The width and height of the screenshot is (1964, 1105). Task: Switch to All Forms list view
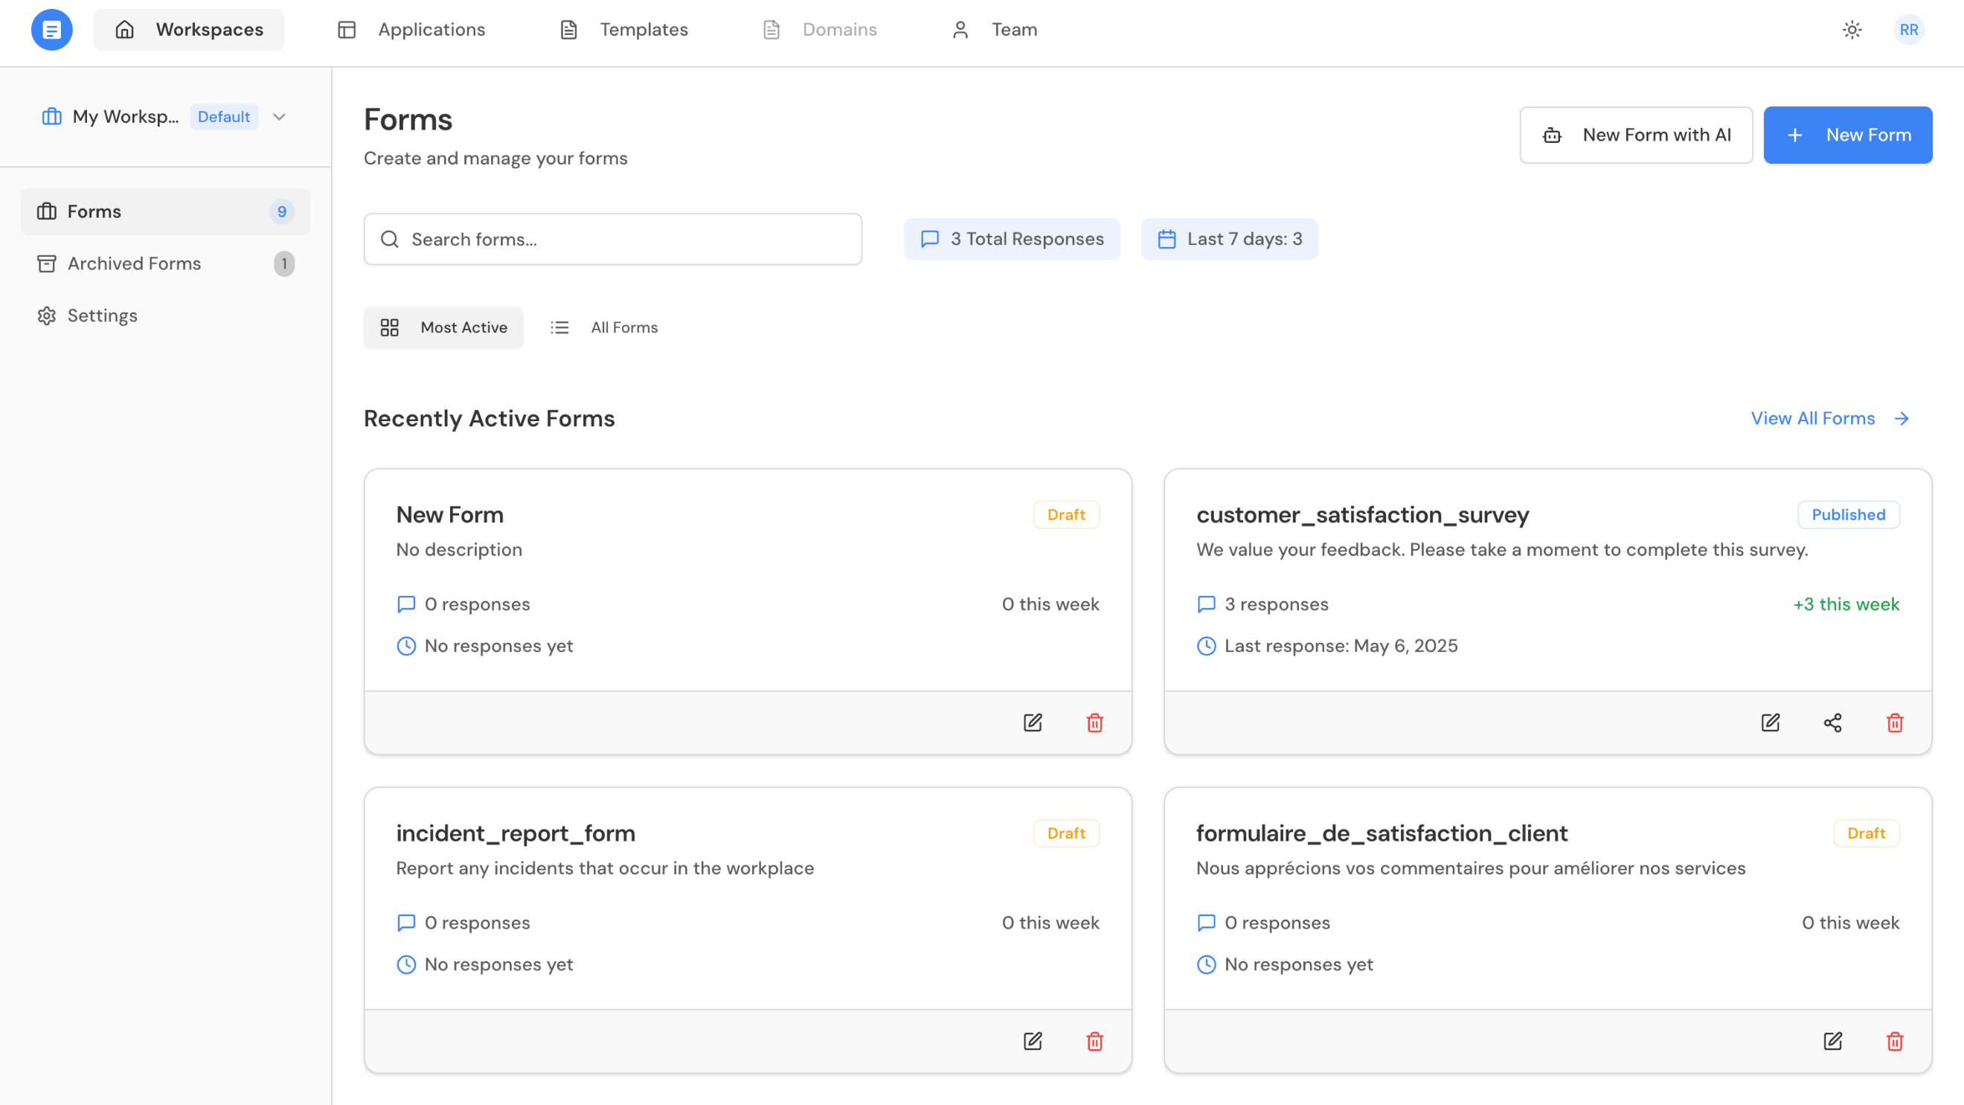point(605,327)
